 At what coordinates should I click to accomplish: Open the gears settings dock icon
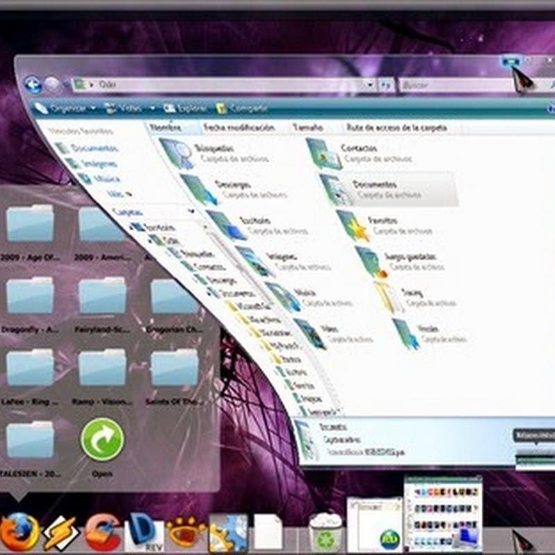coord(228,533)
